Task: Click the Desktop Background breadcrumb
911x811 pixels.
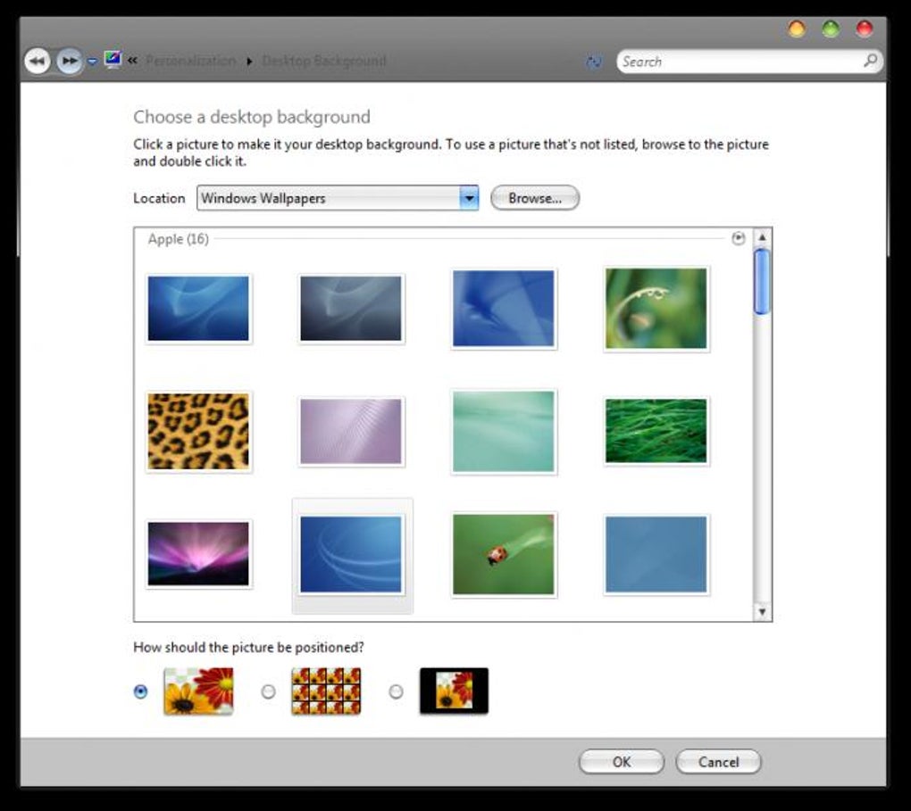Action: point(323,61)
